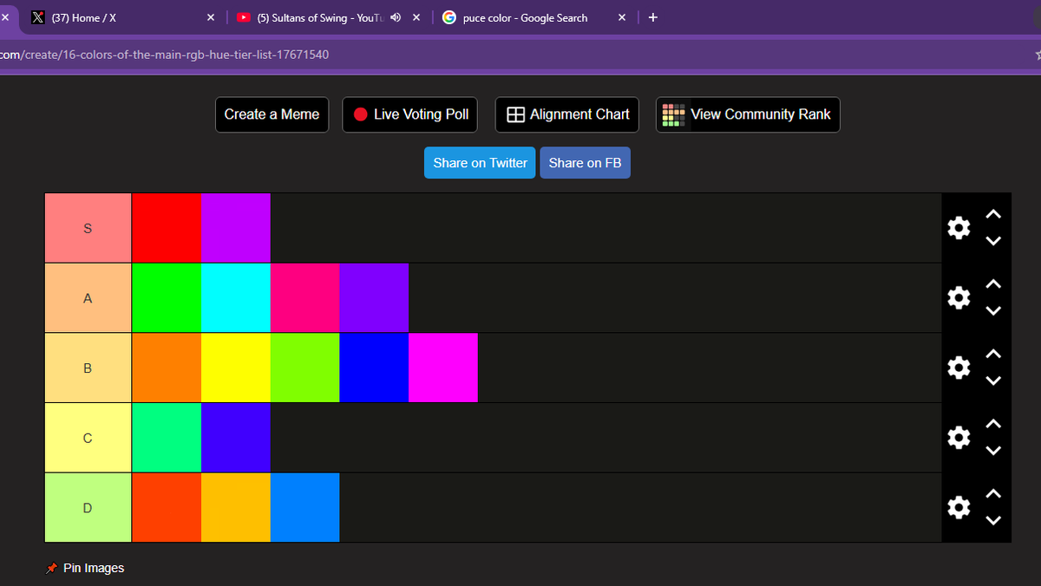Open settings gear for D tier row
Image resolution: width=1041 pixels, height=586 pixels.
pos(959,507)
